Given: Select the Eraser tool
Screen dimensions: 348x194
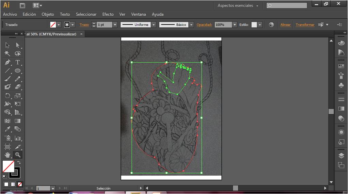Looking at the screenshot, I should point(17,87).
